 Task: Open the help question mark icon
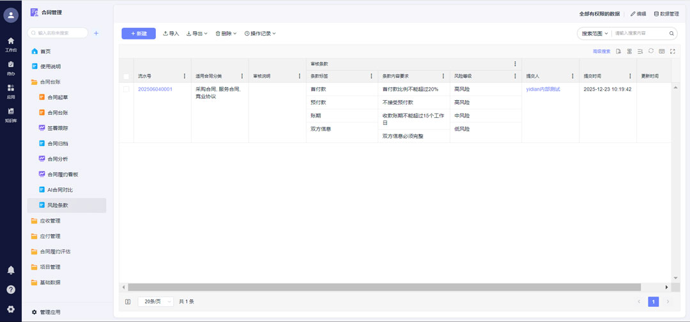[x=11, y=289]
